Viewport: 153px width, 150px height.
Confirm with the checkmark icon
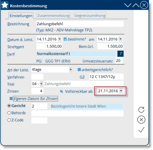pos(142,130)
